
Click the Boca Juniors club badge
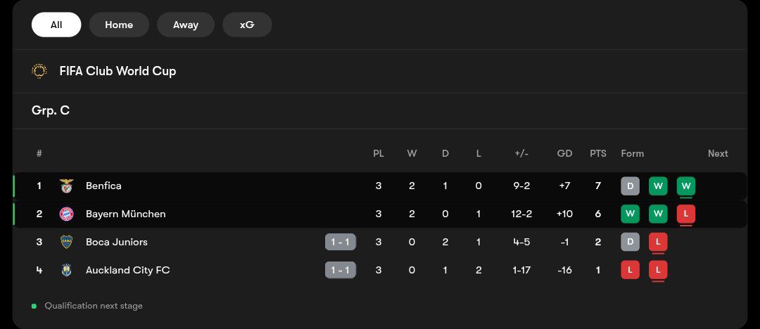(x=66, y=243)
